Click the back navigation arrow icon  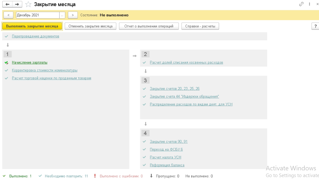pos(7,4)
